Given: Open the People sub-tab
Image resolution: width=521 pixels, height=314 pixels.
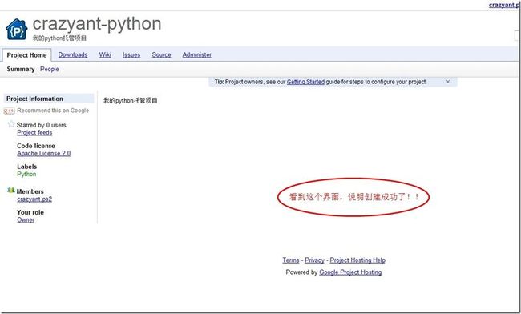Looking at the screenshot, I should [x=50, y=69].
